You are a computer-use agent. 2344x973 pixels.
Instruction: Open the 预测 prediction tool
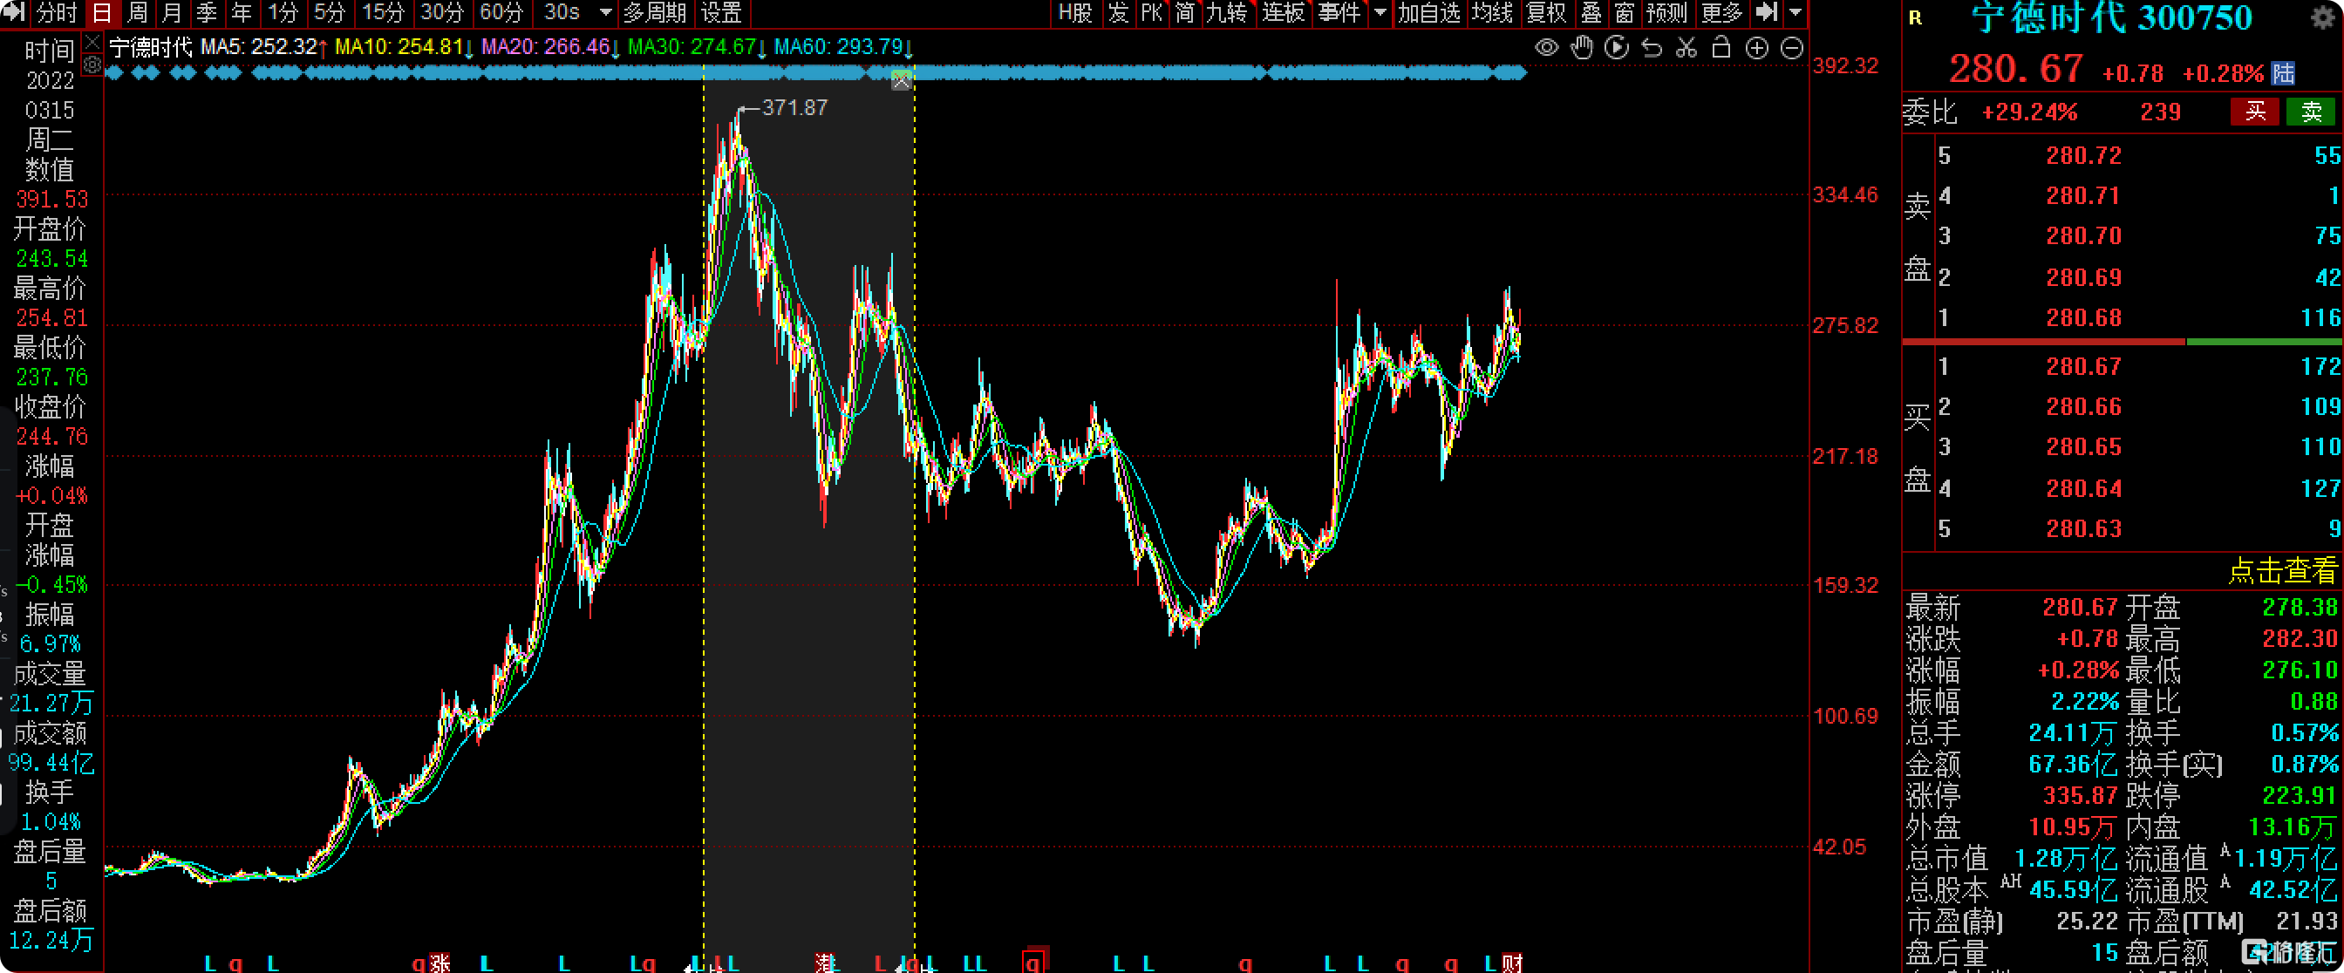[1668, 13]
